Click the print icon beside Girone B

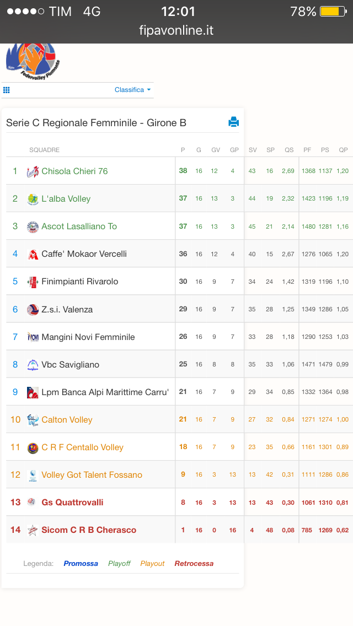click(x=233, y=122)
